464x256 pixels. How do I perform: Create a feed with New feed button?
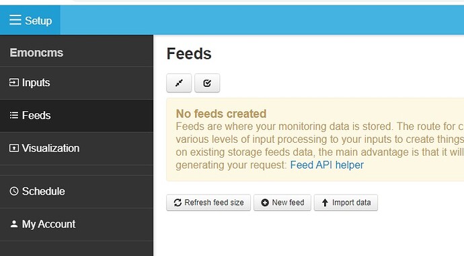coord(282,203)
